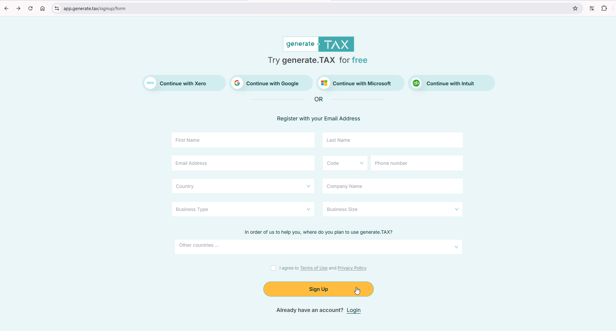Screen dimensions: 616x331
Task: Follow the Login link
Action: pyautogui.click(x=353, y=310)
